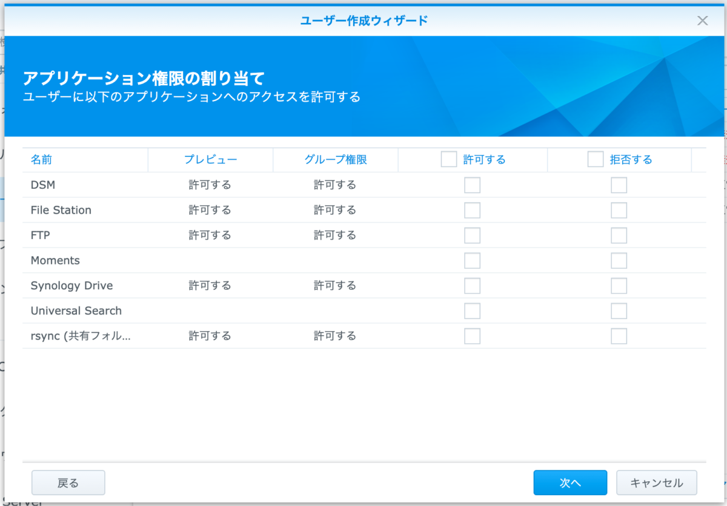This screenshot has width=727, height=506.
Task: Allow access for the DSM row
Action: click(x=473, y=185)
